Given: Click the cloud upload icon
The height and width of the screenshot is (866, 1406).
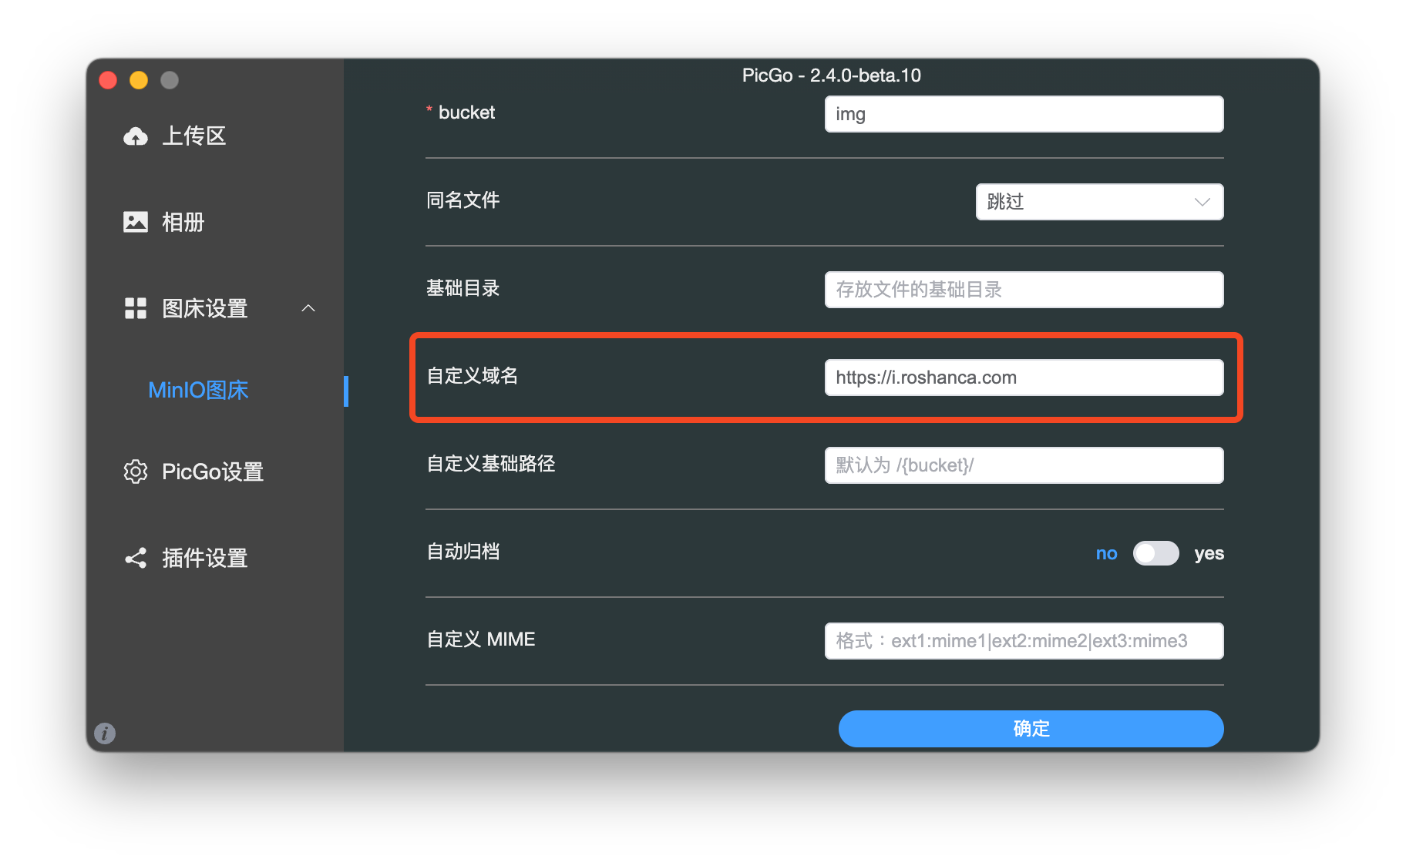Looking at the screenshot, I should 136,136.
